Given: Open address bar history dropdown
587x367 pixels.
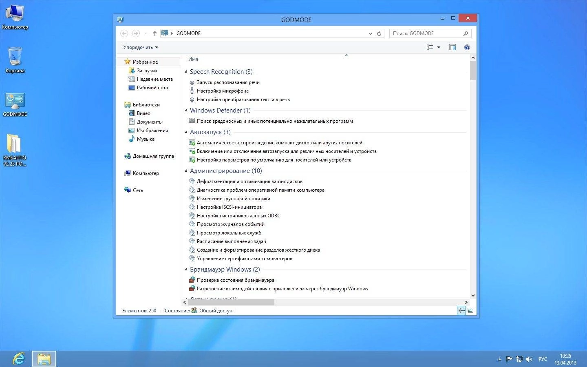Looking at the screenshot, I should coord(370,33).
